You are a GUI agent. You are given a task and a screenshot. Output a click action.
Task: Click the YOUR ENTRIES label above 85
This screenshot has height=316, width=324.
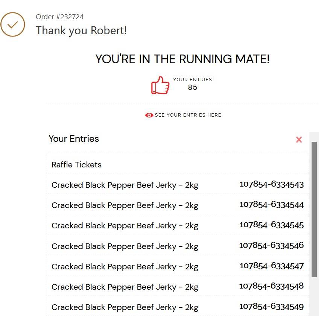pyautogui.click(x=192, y=80)
